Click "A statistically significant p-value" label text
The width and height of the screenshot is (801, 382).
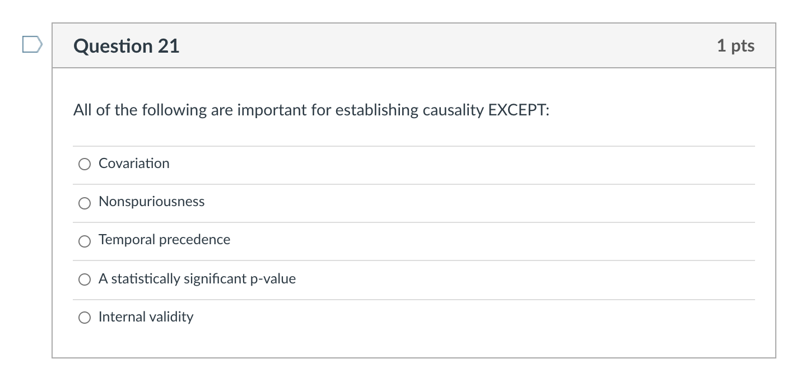click(197, 279)
